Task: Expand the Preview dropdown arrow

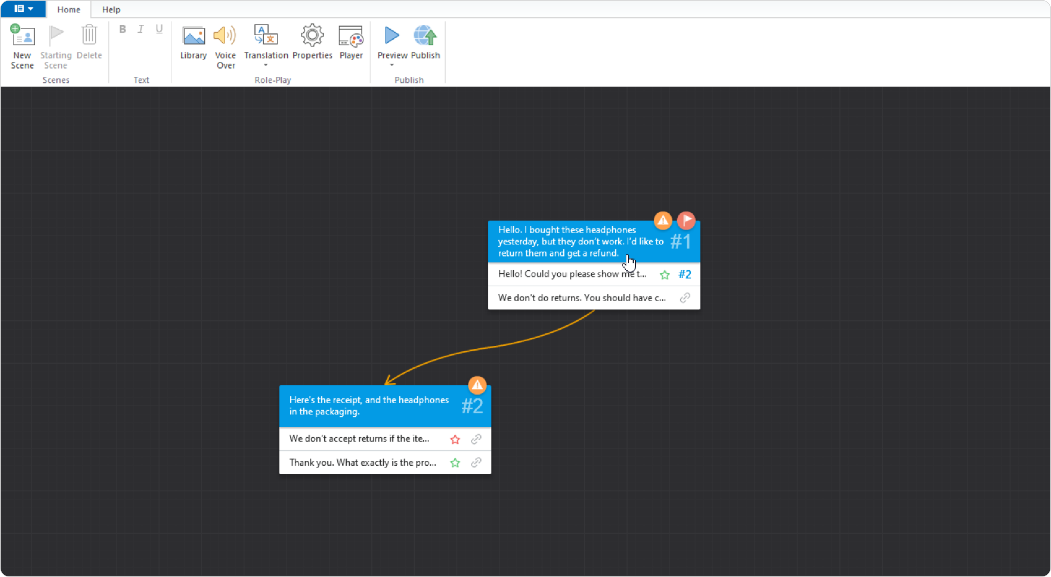Action: tap(392, 65)
